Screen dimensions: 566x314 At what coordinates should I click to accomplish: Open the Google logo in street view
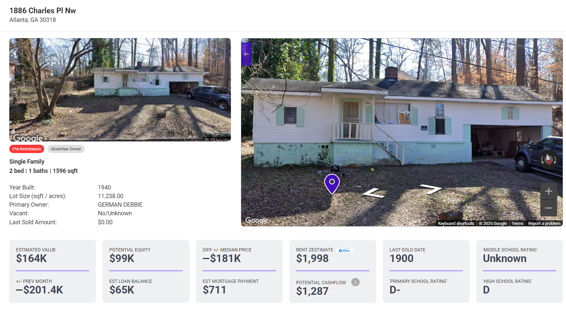256,221
